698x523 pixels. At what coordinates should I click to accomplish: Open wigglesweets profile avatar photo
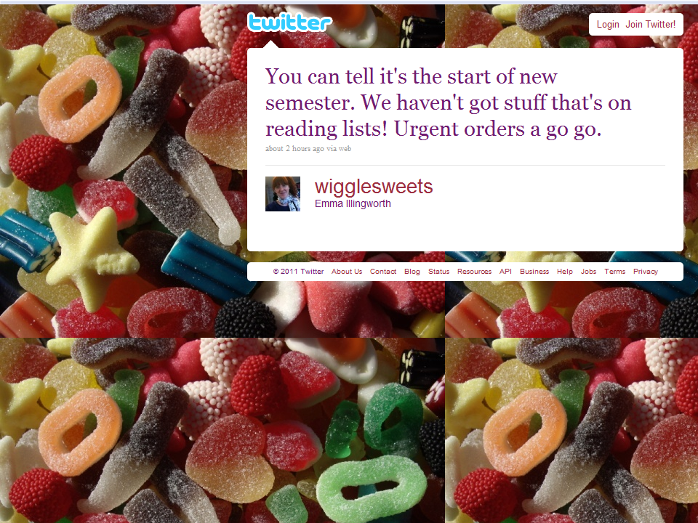tap(283, 194)
